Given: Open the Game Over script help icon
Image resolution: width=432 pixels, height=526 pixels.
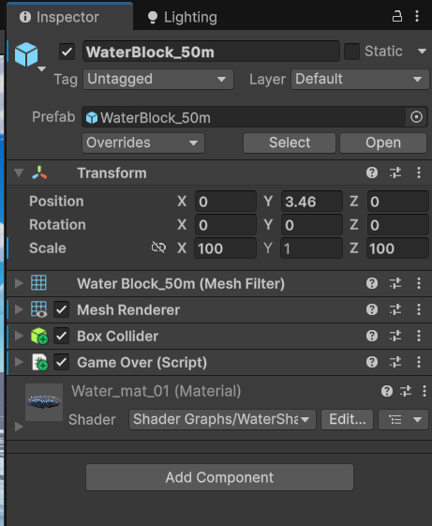Looking at the screenshot, I should point(372,362).
